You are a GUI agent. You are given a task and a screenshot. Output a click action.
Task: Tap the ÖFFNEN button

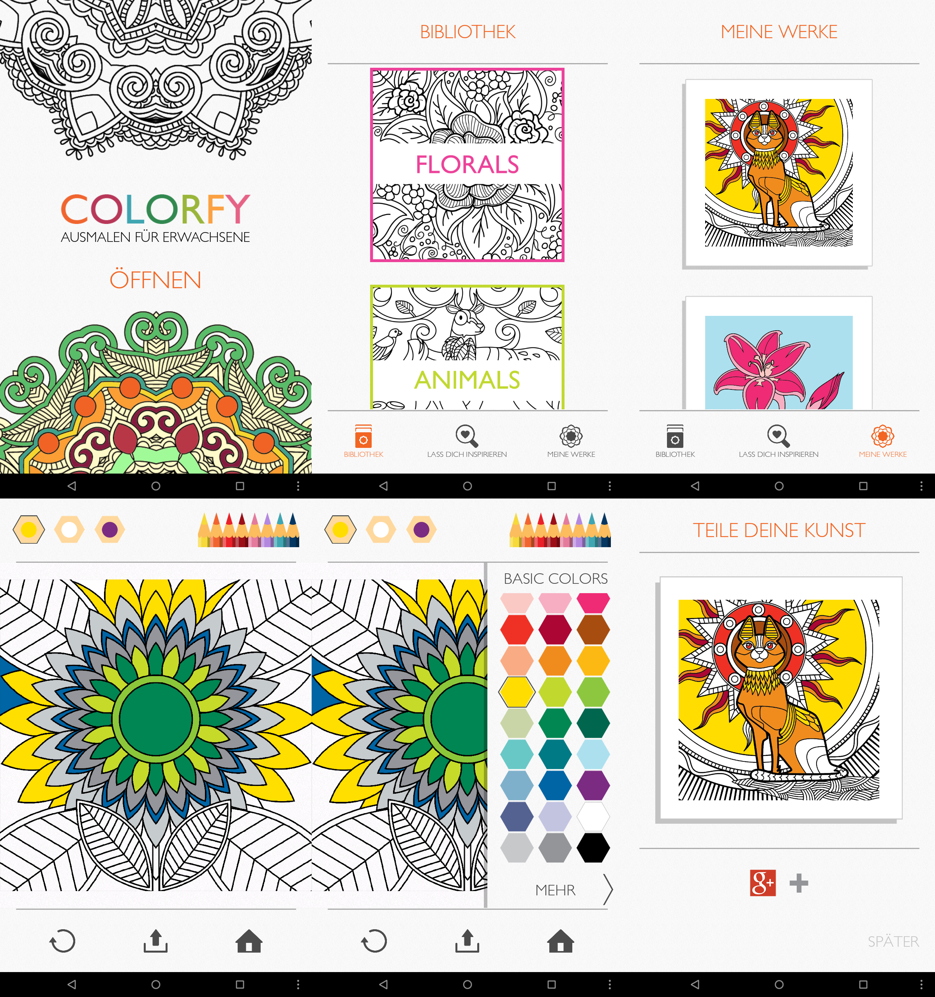155,280
